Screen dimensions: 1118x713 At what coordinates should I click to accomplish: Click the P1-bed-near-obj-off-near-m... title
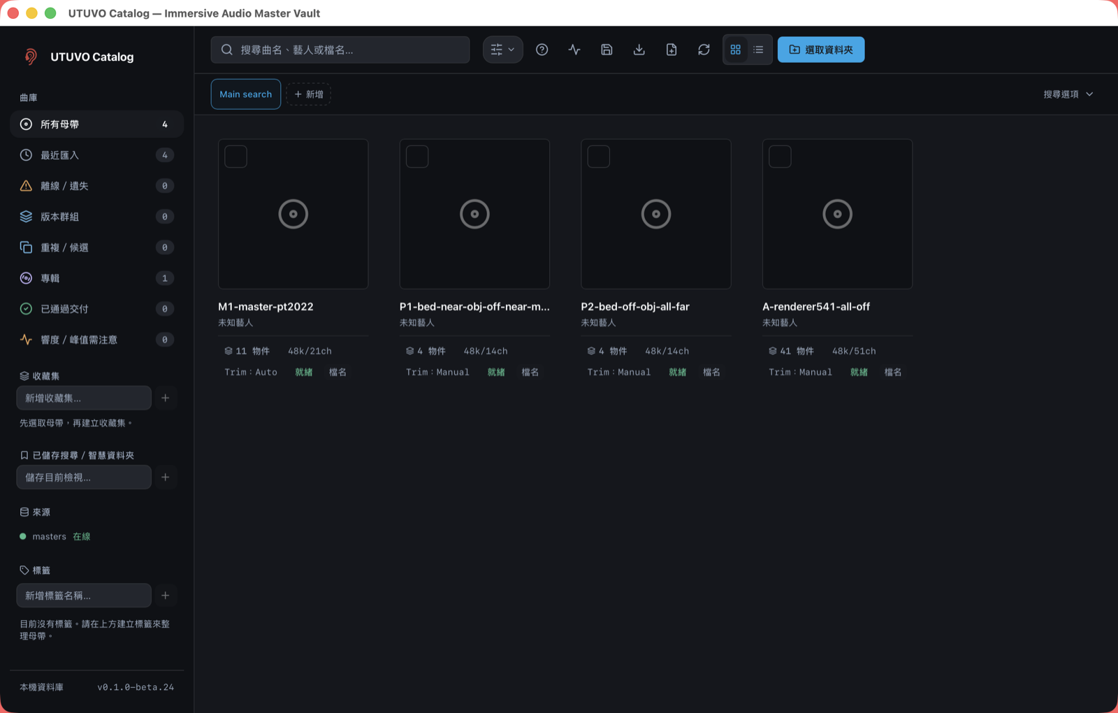pyautogui.click(x=474, y=307)
